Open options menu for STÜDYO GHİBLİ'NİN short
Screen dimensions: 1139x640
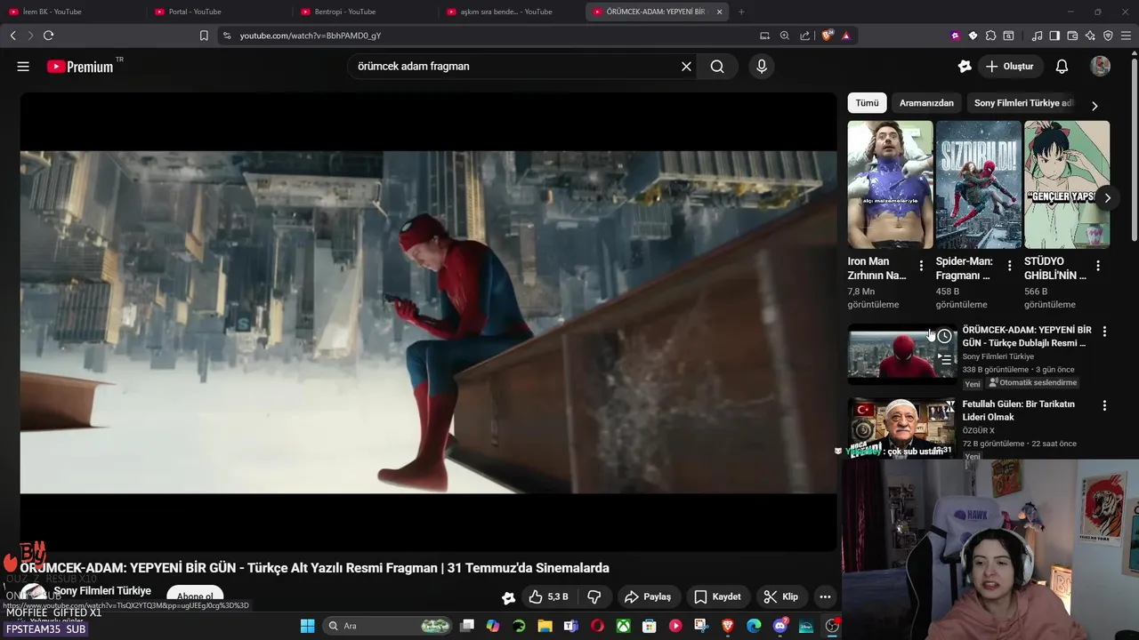(1098, 266)
